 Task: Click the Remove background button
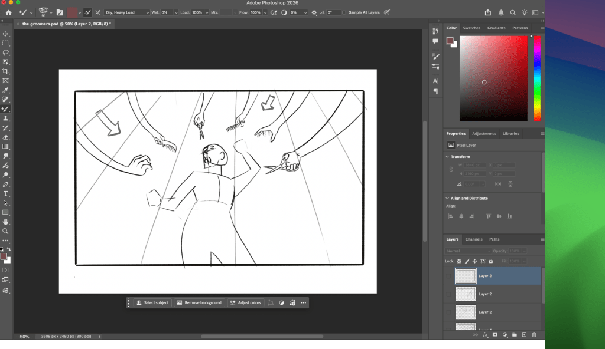pos(199,303)
